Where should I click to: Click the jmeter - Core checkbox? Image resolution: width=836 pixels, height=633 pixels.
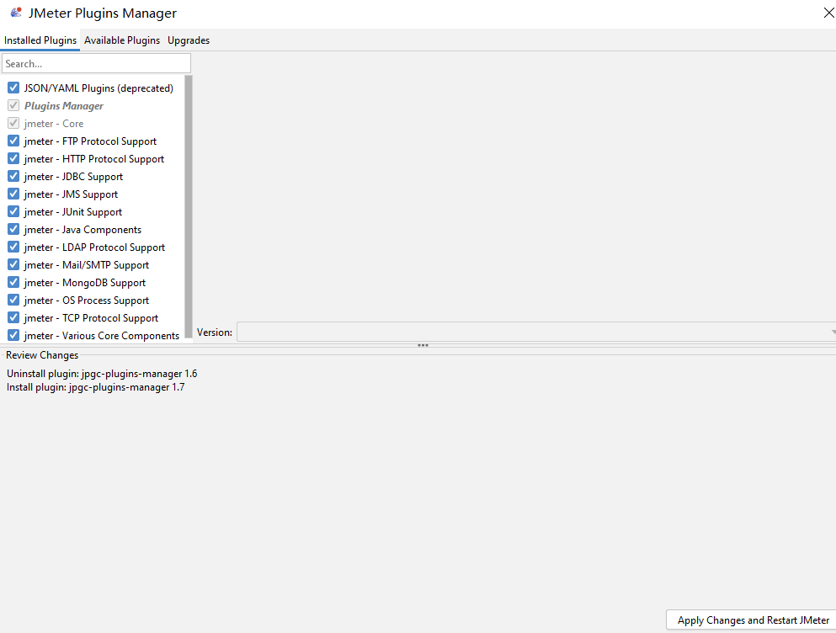pyautogui.click(x=13, y=123)
